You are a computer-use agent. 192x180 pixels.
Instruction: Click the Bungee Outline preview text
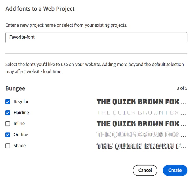(x=141, y=135)
